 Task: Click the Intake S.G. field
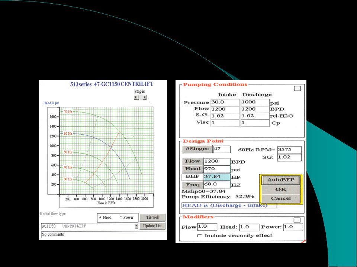point(225,116)
